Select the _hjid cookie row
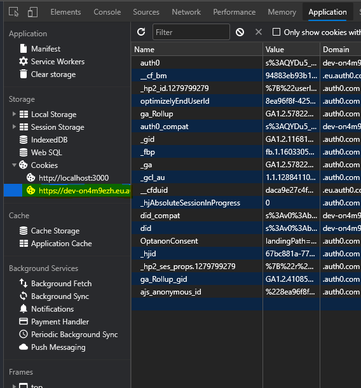 [x=246, y=254]
